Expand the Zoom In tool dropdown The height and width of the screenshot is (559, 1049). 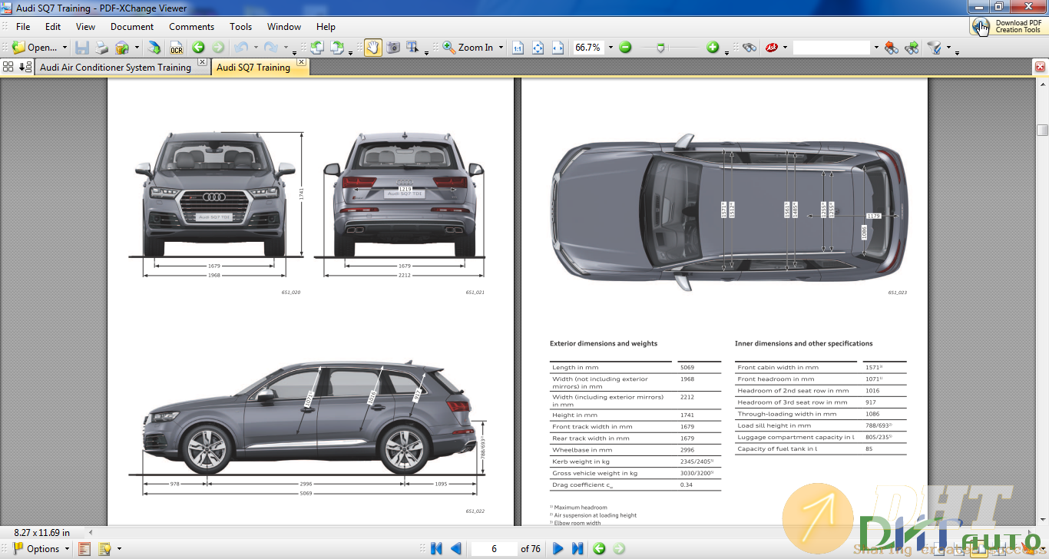click(501, 48)
